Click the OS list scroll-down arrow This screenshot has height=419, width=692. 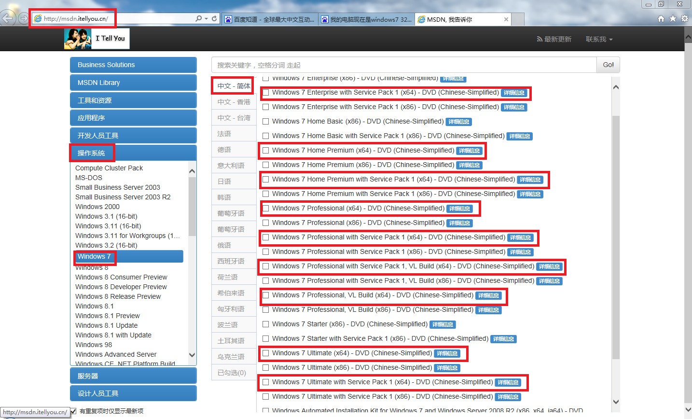point(192,355)
